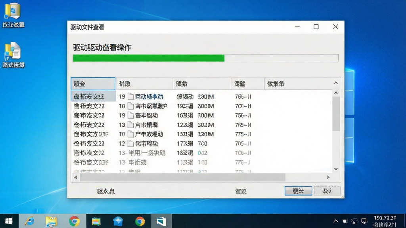Open the Windows Start menu

click(x=9, y=221)
